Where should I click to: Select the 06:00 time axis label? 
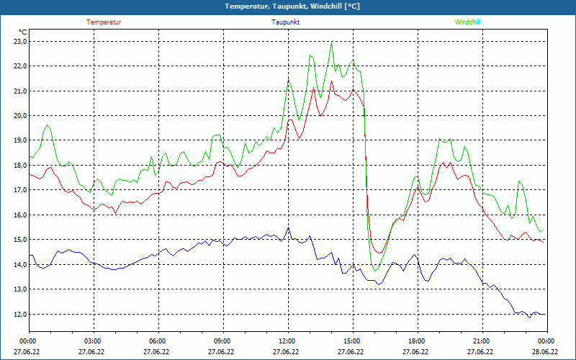[x=158, y=341]
